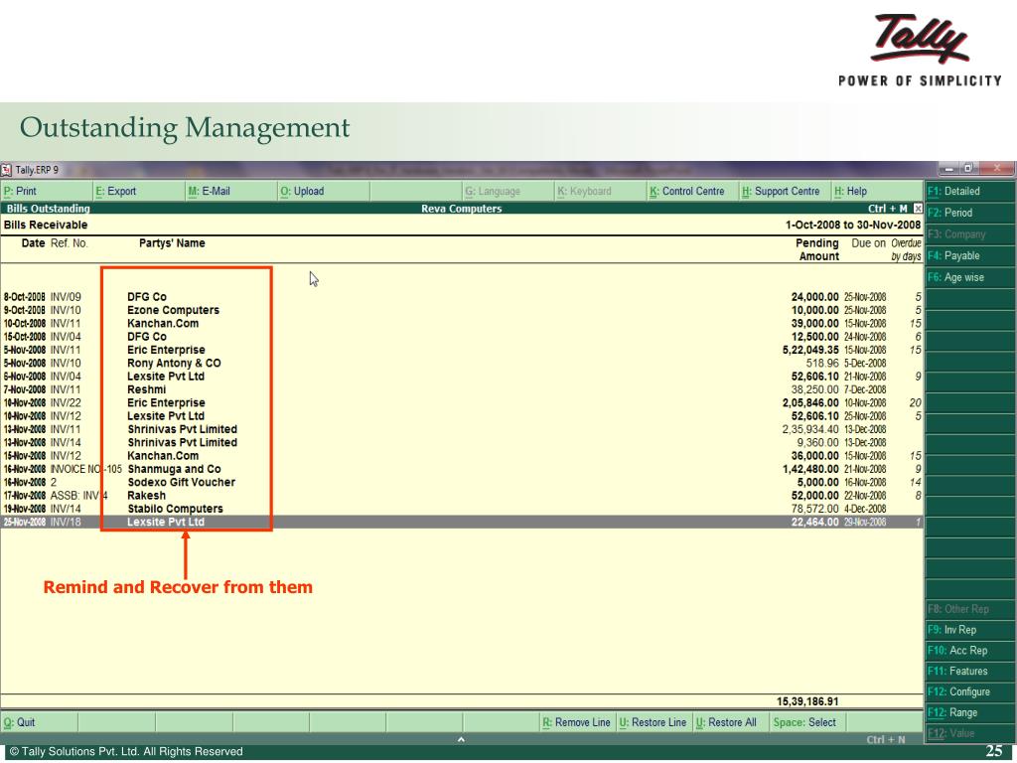
Task: Click the Partys' Name column header
Action: point(172,243)
